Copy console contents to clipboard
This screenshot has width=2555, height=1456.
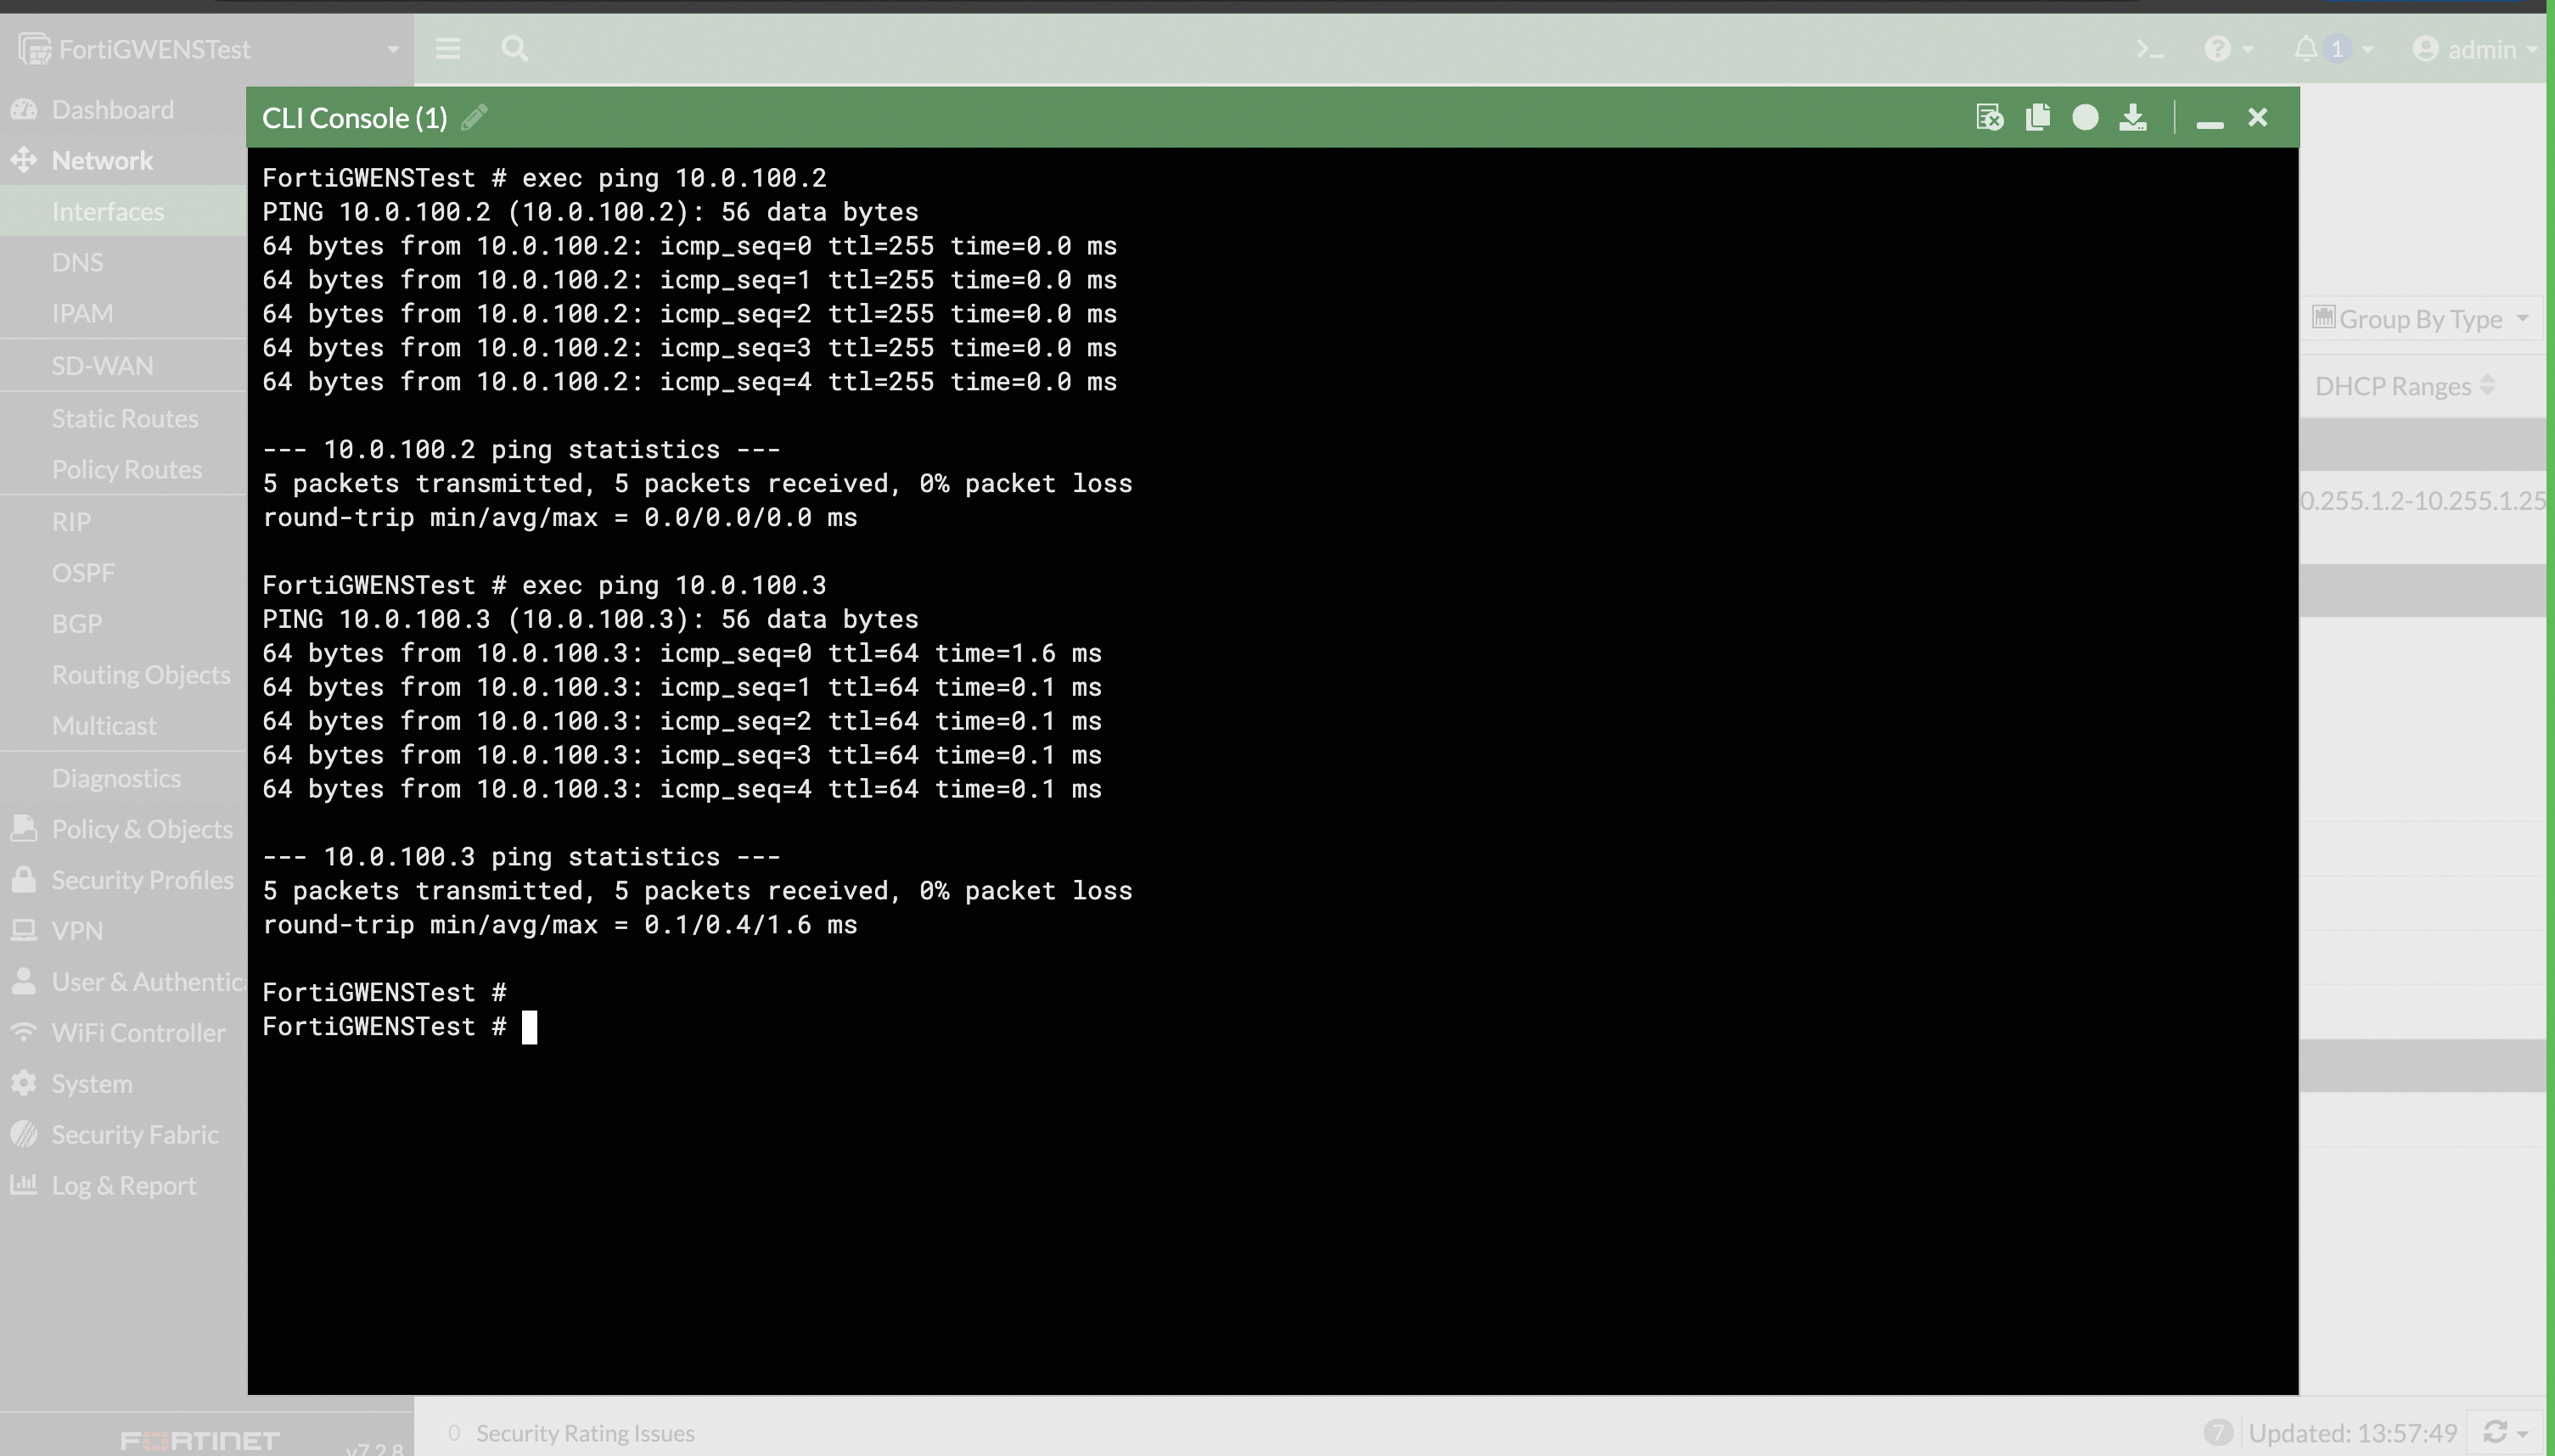(x=2038, y=118)
